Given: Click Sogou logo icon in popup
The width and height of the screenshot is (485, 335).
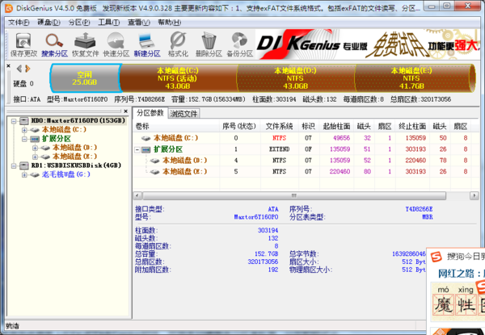Looking at the screenshot, I should click(436, 257).
